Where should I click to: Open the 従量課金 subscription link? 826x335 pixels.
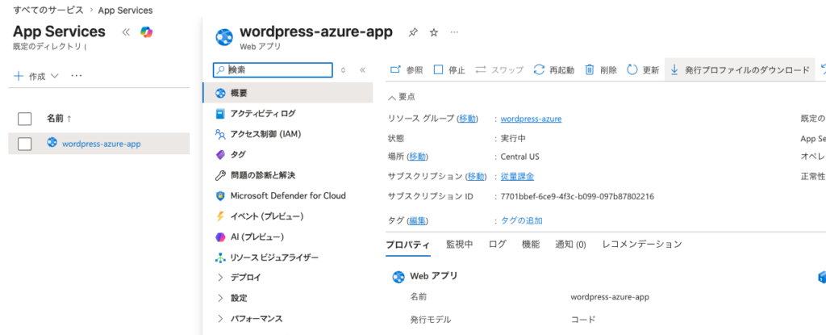pos(517,176)
